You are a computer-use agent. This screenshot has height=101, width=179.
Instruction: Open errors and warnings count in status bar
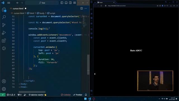click(11, 95)
